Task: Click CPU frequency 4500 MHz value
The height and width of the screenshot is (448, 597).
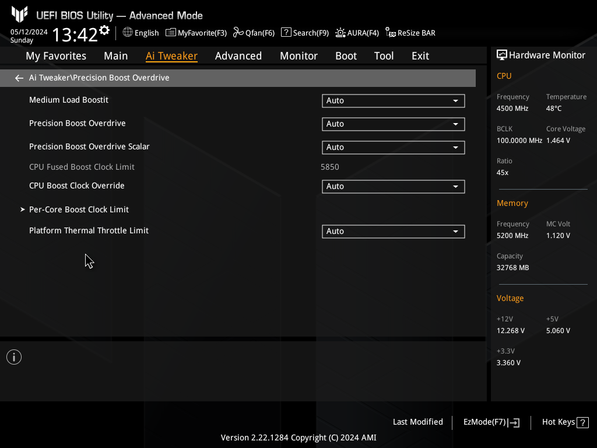Action: tap(512, 108)
